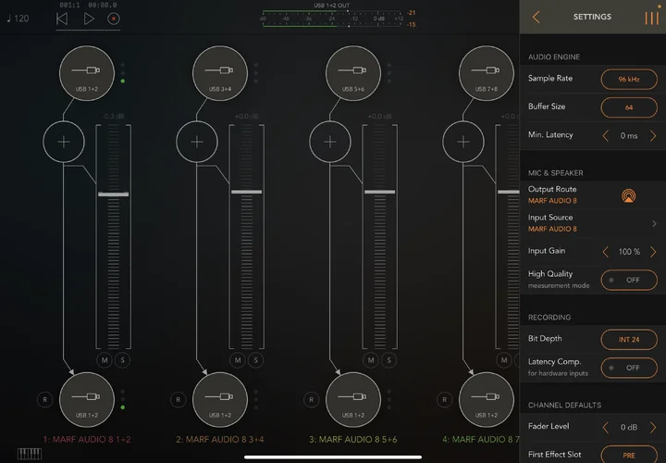Select the USB 1+2 output node of channel 1
666x463 pixels.
coord(87,400)
